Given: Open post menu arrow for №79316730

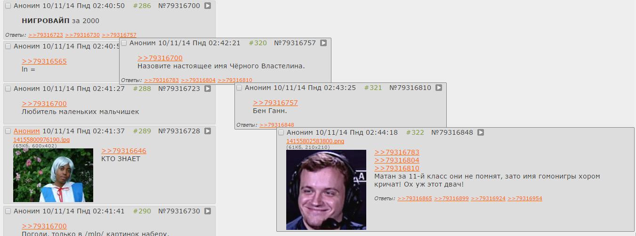Looking at the screenshot, I should (x=208, y=211).
